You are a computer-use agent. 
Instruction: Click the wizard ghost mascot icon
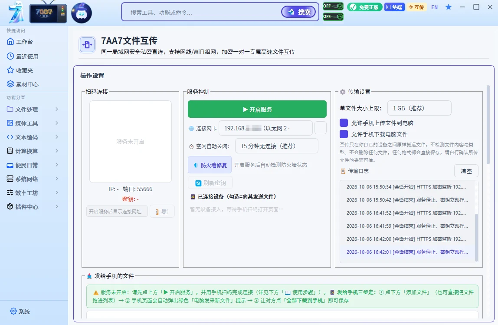coord(82,13)
